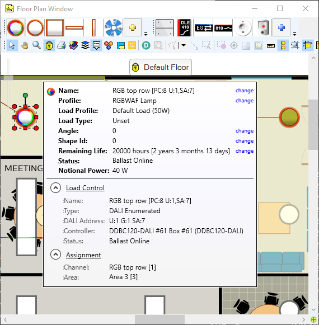Select the 810 relay controller device
The image size is (319, 325).
[x=223, y=28]
